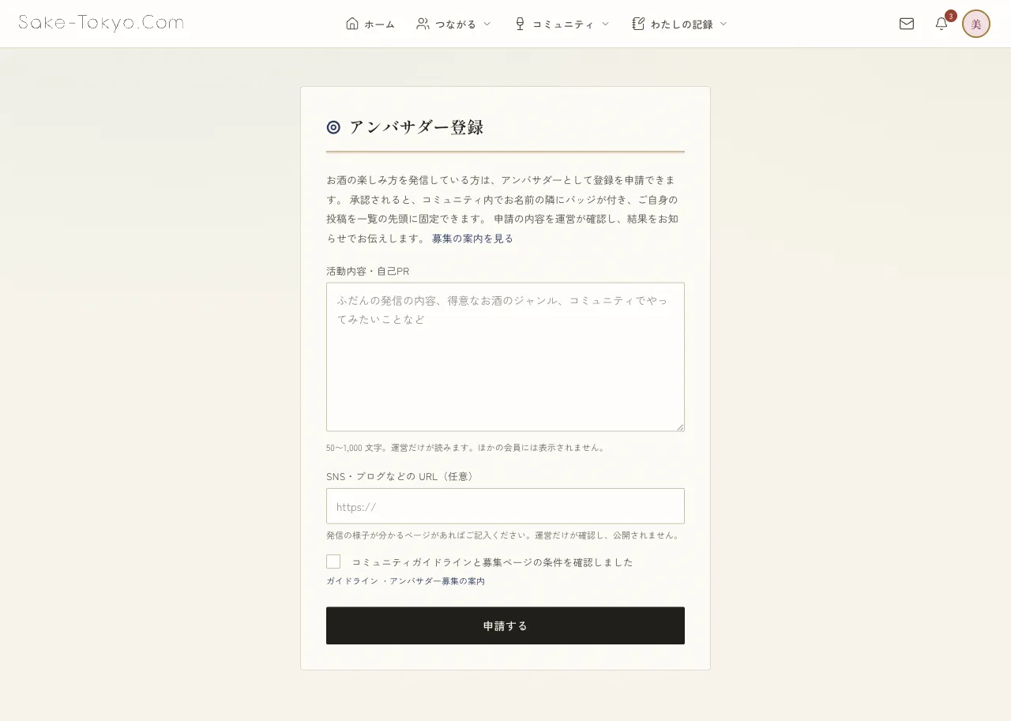Grab the textarea resize handle corner
Screen dimensions: 1011x721
pyautogui.click(x=679, y=426)
